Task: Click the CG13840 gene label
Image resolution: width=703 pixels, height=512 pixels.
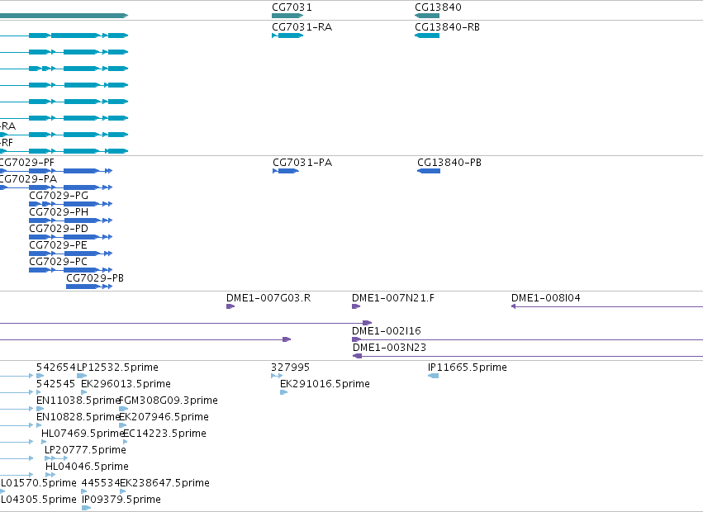Action: [x=438, y=7]
